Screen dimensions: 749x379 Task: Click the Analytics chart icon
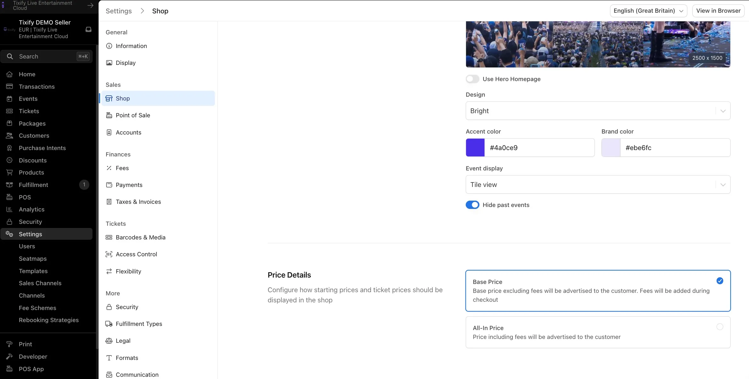(x=10, y=209)
